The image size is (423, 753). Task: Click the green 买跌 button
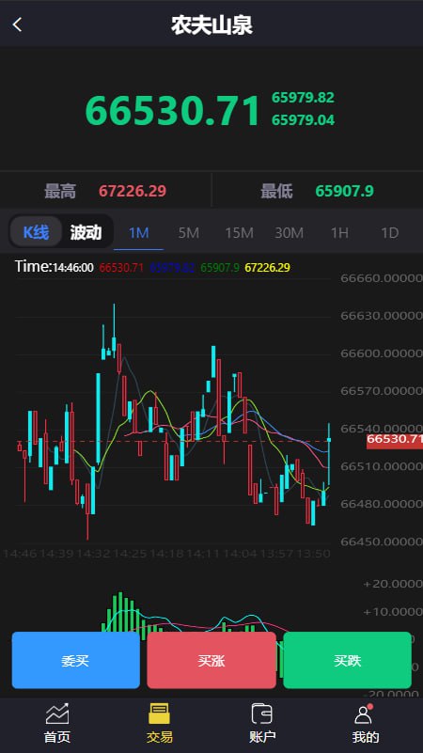347,660
